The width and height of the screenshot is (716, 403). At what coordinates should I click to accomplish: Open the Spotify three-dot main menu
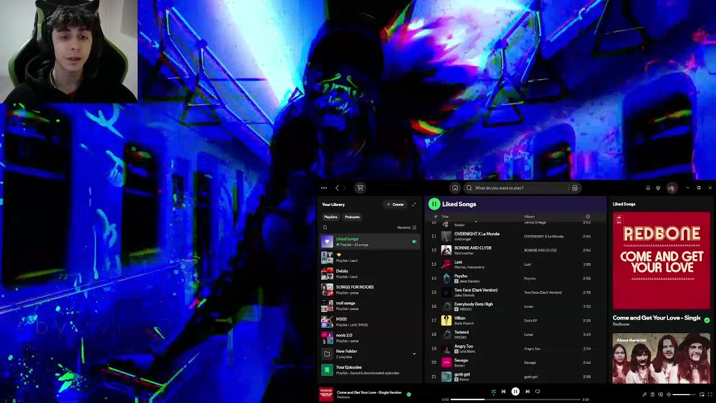coord(324,188)
